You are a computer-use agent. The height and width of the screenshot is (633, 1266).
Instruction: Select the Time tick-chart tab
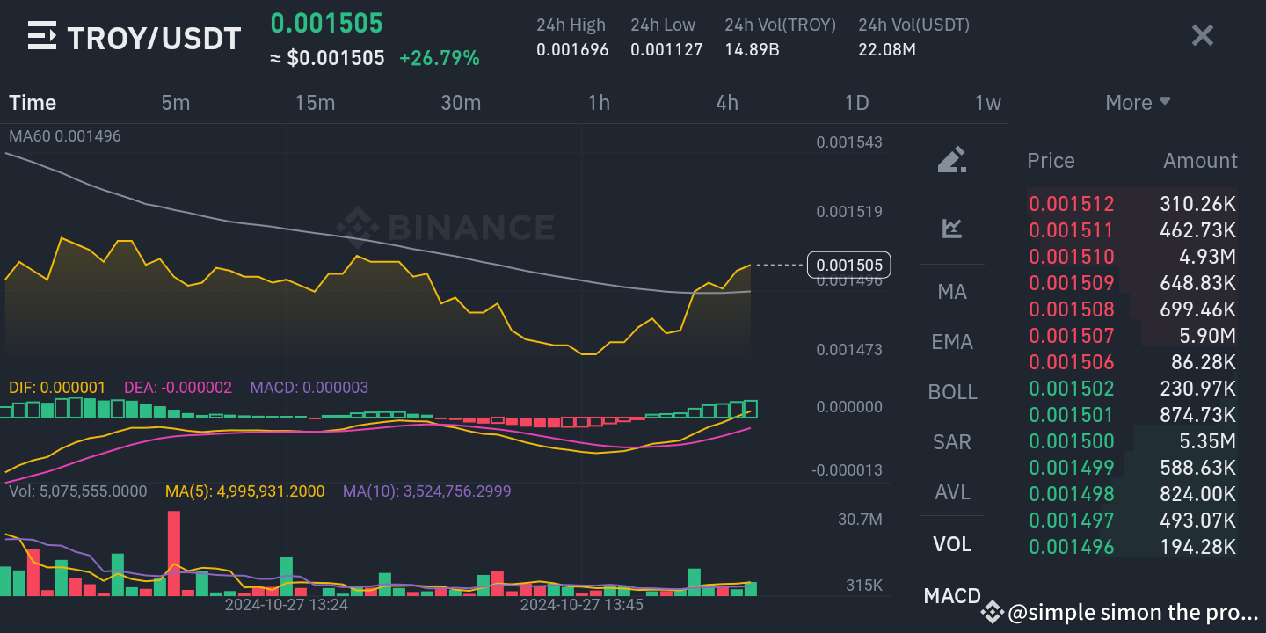coord(32,102)
